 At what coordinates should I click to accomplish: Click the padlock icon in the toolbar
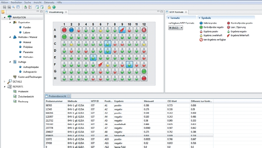[49, 7]
